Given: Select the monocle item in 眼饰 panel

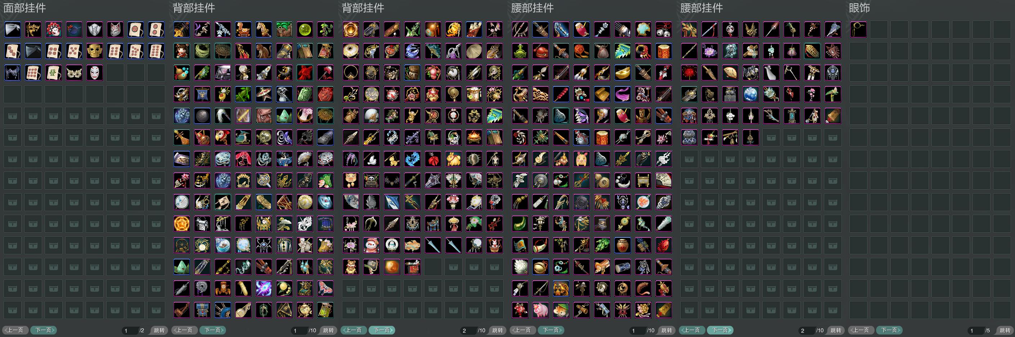Looking at the screenshot, I should [858, 29].
